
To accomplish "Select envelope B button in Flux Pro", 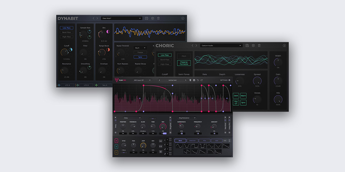I will pos(116,147).
